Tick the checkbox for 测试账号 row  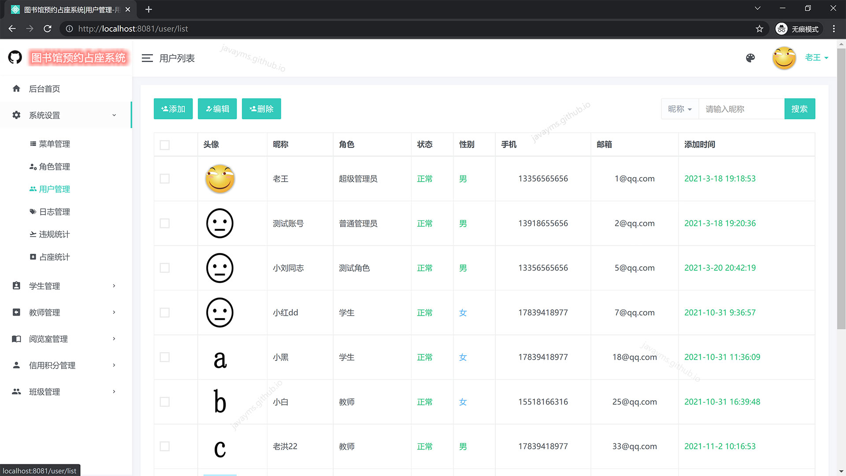[x=165, y=223]
